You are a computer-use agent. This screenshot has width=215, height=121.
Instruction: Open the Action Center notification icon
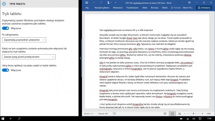(x=200, y=119)
